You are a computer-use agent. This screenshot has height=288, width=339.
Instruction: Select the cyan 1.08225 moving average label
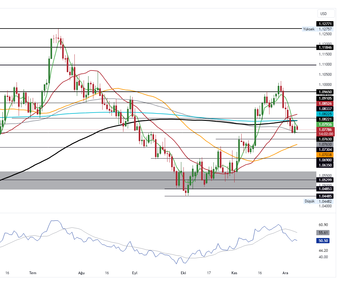coord(325,114)
